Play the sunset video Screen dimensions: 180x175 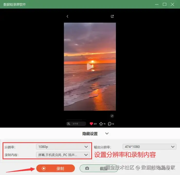click(89, 66)
